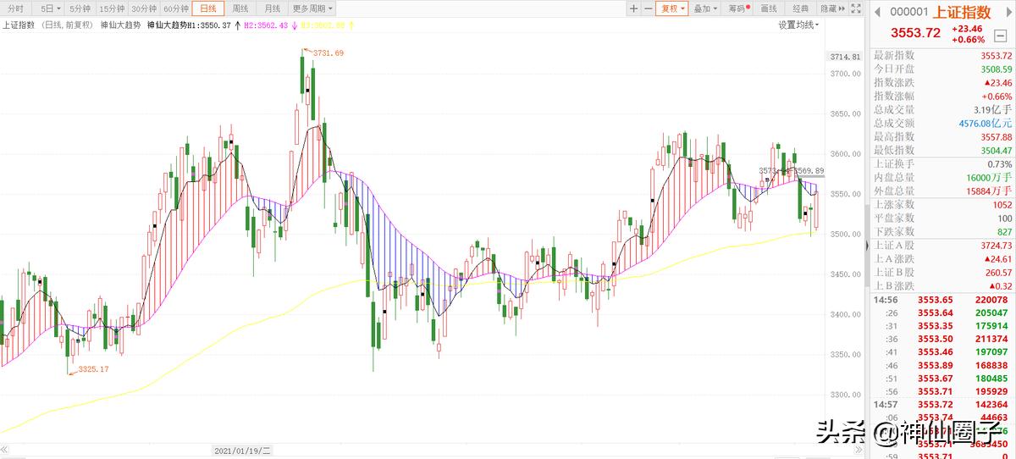1016x459 pixels.
Task: Open the 复权 adjustment dropdown
Action: point(673,8)
